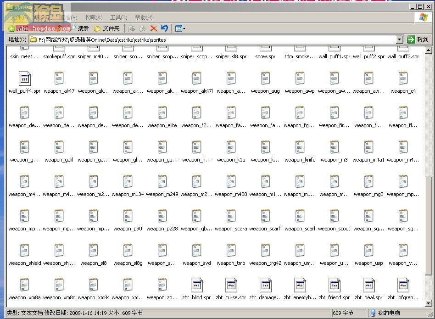Click the 我的电脑 status bar entry
The height and width of the screenshot is (319, 435).
385,313
